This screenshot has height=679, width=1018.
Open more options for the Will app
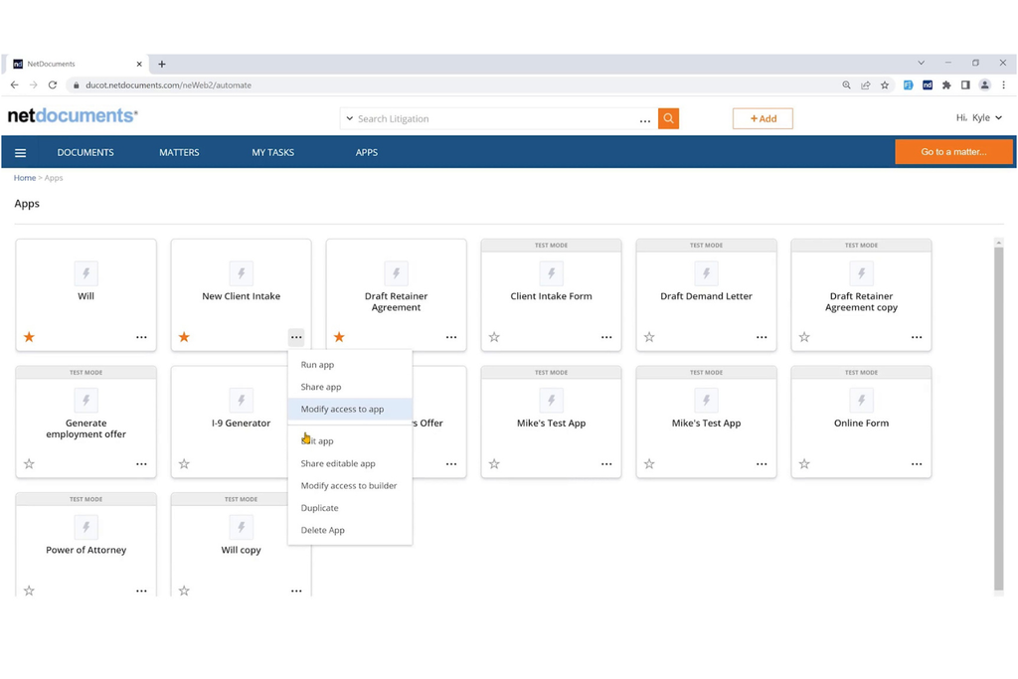click(141, 337)
